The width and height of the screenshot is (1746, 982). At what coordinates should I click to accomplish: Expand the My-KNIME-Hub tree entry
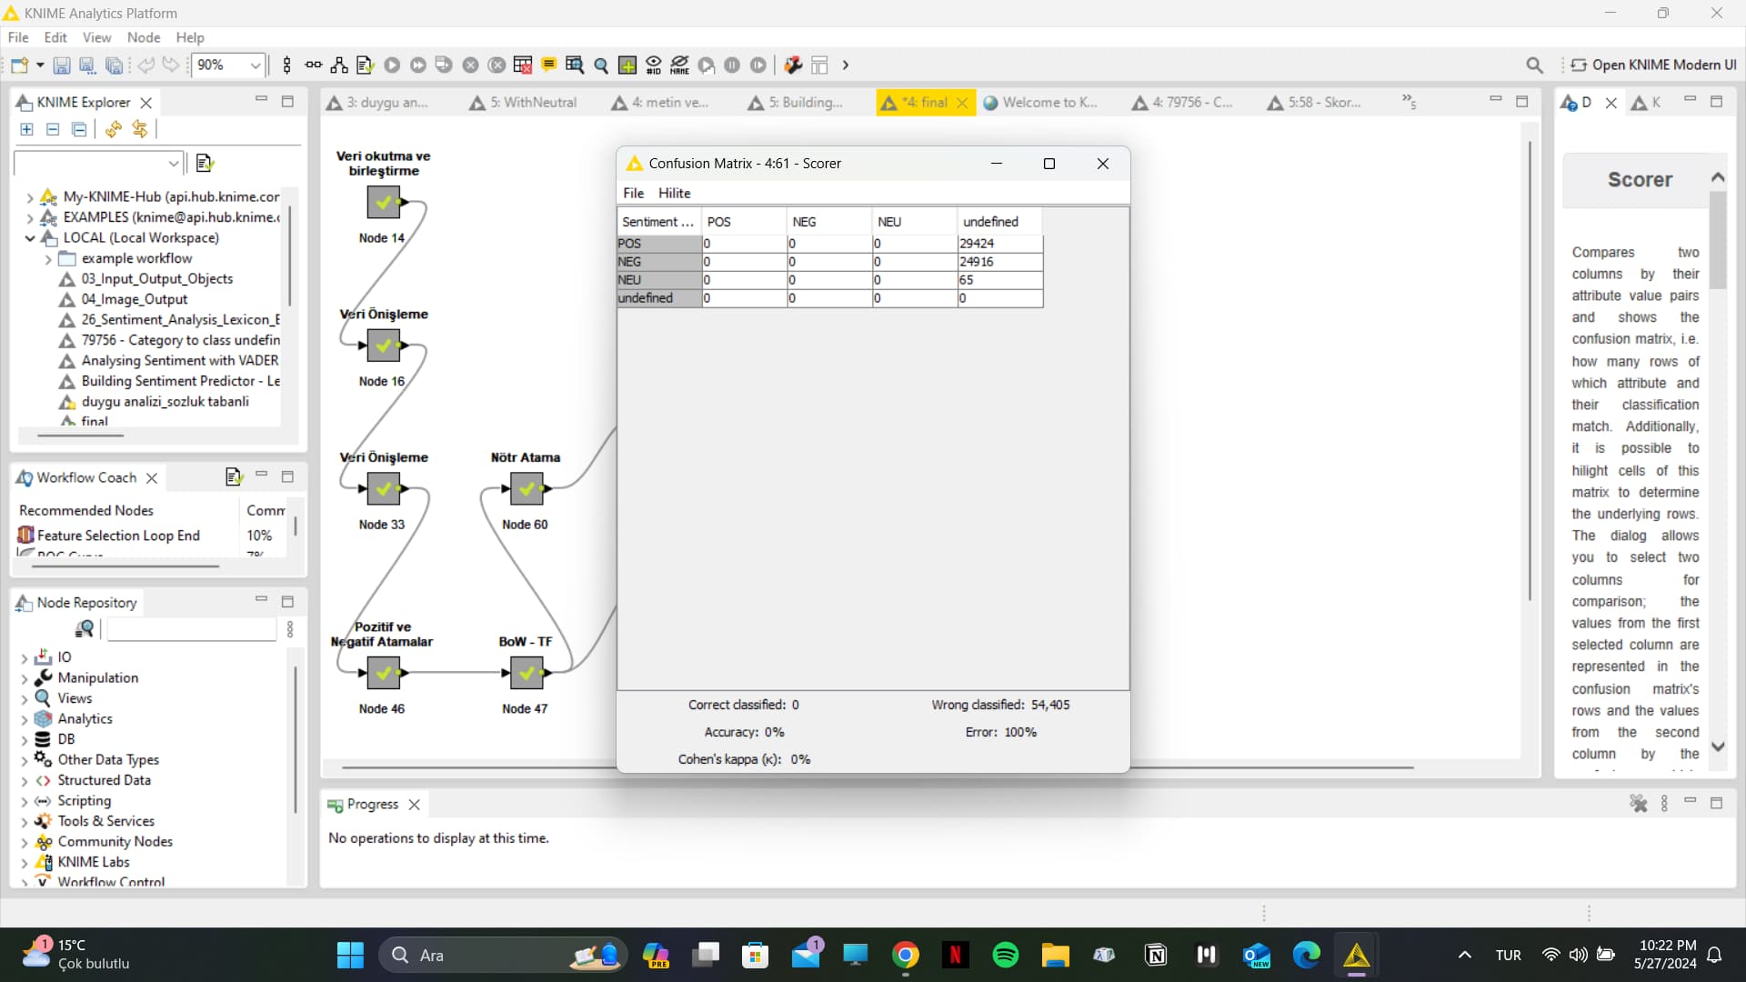pyautogui.click(x=30, y=196)
